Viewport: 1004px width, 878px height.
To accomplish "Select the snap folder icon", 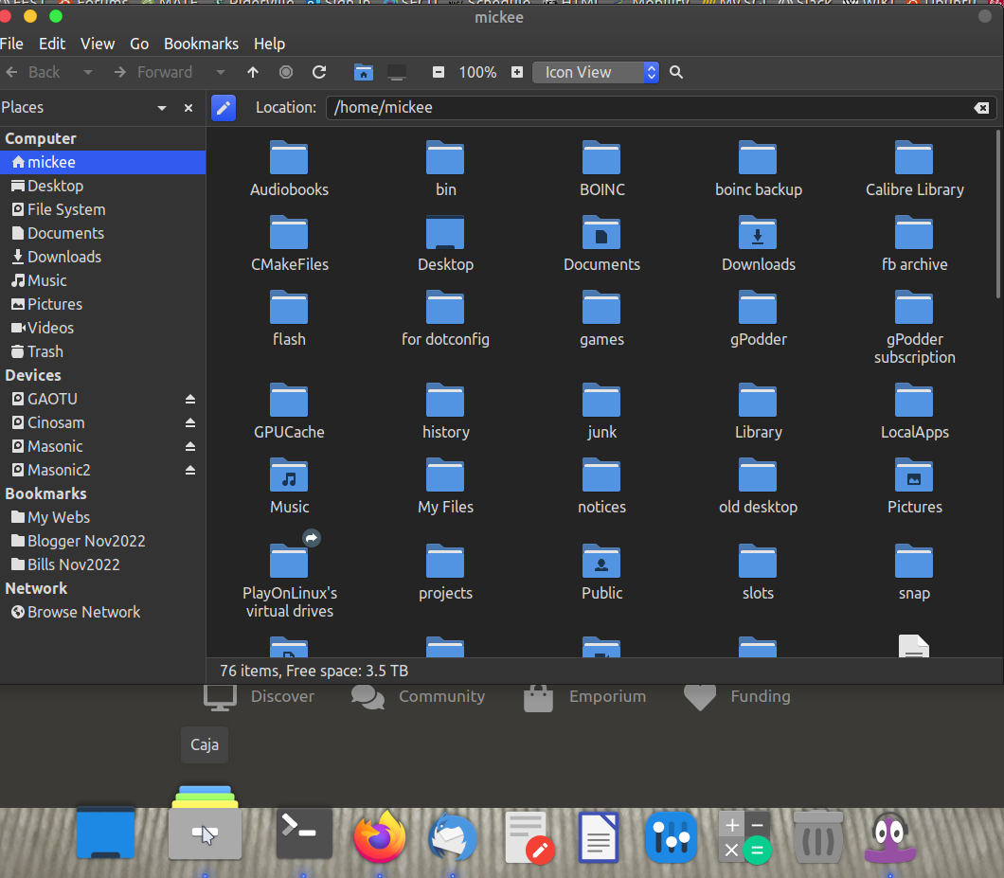I will pyautogui.click(x=914, y=561).
